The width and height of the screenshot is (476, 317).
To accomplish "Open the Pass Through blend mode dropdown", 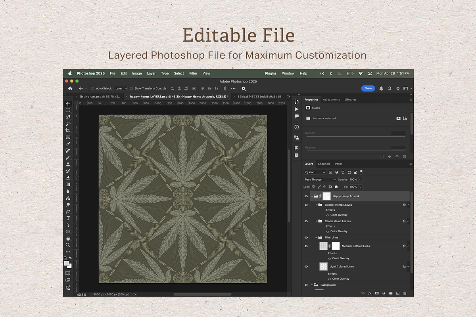I will 320,180.
